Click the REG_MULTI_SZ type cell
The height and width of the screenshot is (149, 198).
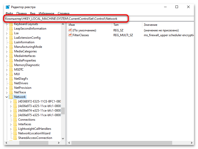click(123, 35)
